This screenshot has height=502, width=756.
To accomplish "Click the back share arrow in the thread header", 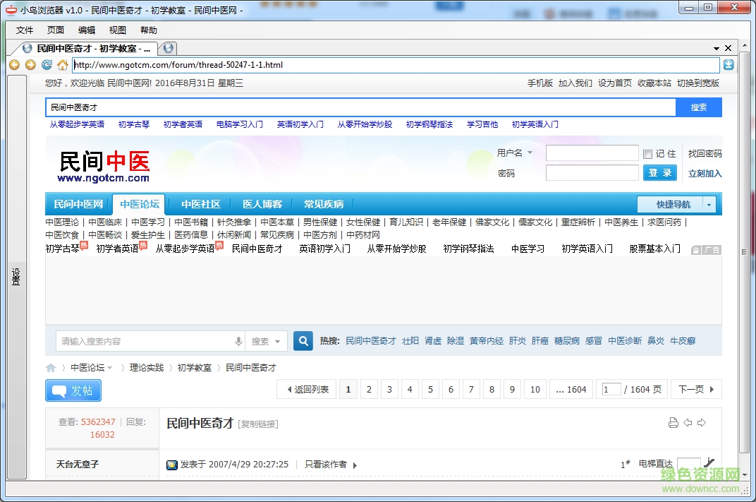I will point(688,422).
